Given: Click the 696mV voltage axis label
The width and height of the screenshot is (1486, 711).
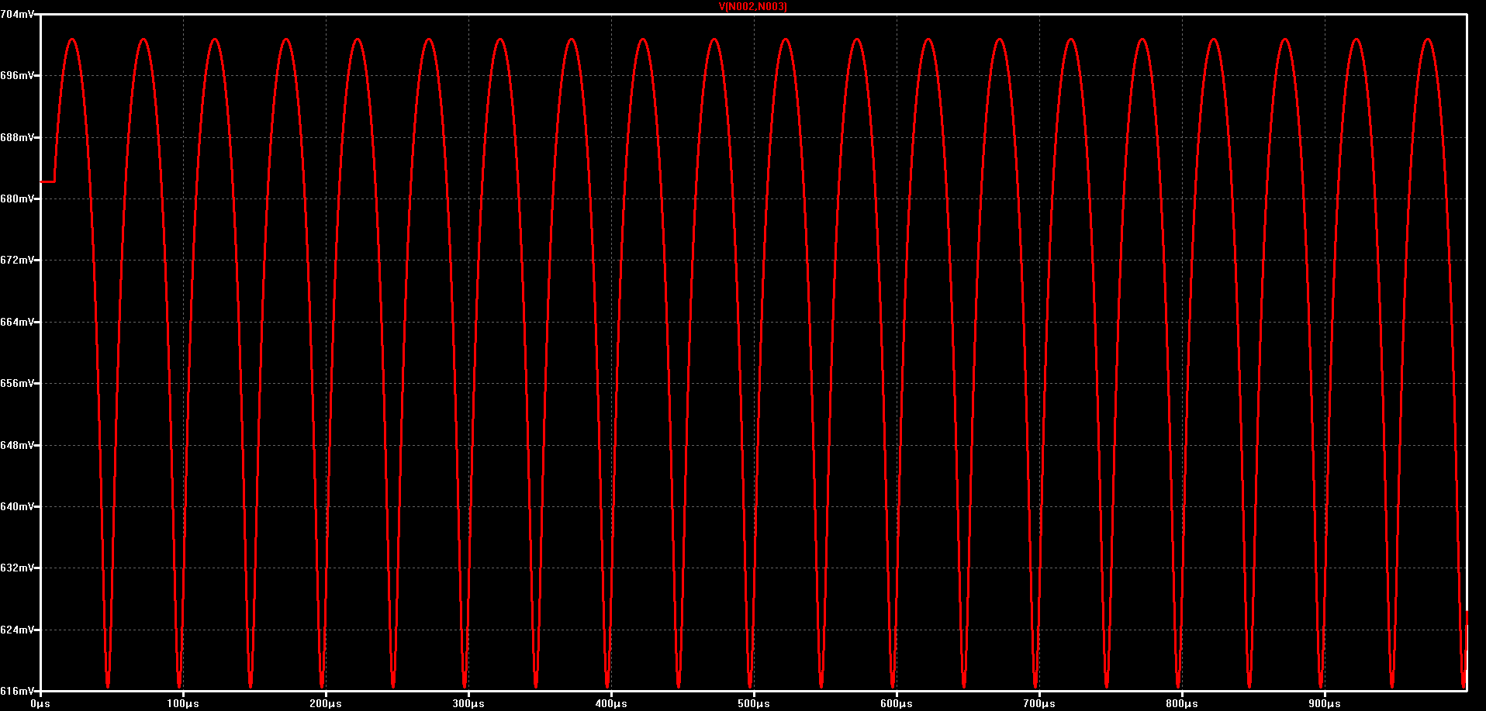Looking at the screenshot, I should pos(17,75).
